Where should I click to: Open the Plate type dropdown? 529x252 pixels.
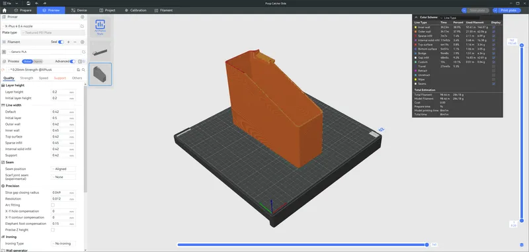coord(53,32)
